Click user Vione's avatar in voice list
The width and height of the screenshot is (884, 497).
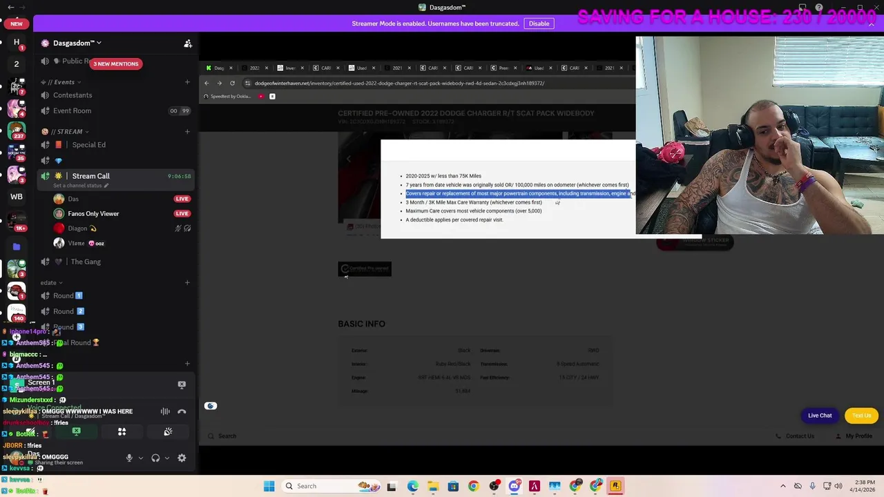click(59, 243)
